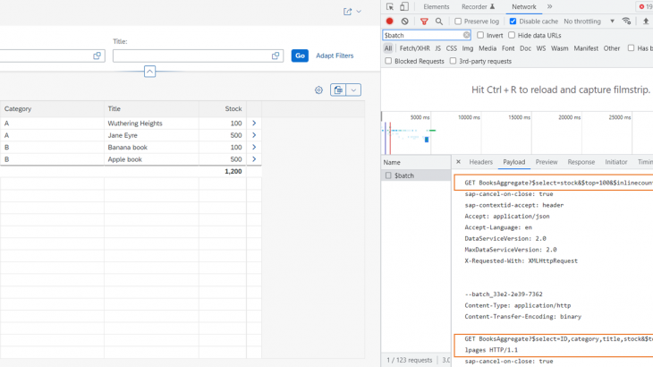Screen dimensions: 653x367
Task: Click the 1,200 total stock value
Action: coord(233,171)
